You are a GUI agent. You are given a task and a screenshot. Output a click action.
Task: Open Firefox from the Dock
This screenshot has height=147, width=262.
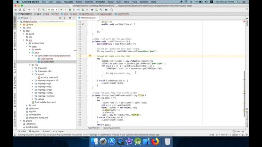pyautogui.click(x=155, y=142)
